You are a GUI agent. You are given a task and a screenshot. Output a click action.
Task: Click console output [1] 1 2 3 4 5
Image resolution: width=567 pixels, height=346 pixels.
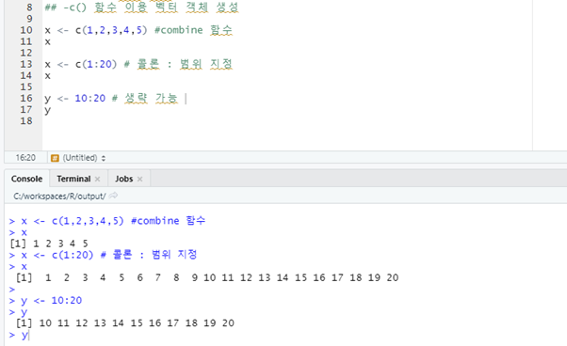tap(49, 244)
